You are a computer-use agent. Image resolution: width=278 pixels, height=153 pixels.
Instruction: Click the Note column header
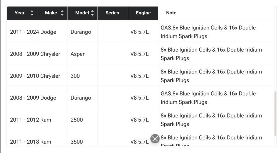tap(171, 13)
